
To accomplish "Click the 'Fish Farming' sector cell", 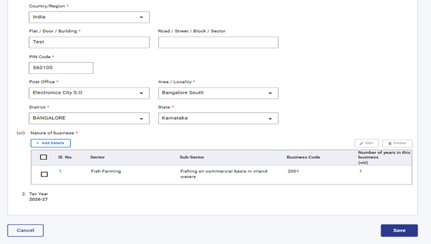I will click(x=106, y=171).
